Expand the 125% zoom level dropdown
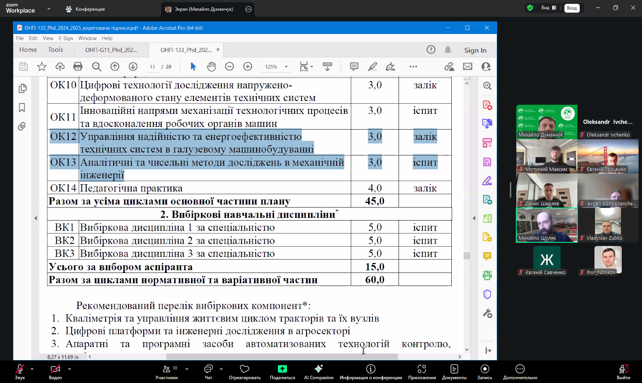 click(286, 67)
